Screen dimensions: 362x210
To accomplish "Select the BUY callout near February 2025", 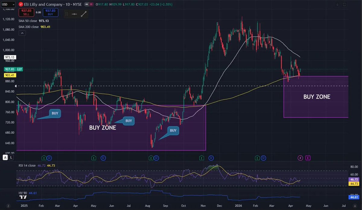I will click(x=55, y=113).
